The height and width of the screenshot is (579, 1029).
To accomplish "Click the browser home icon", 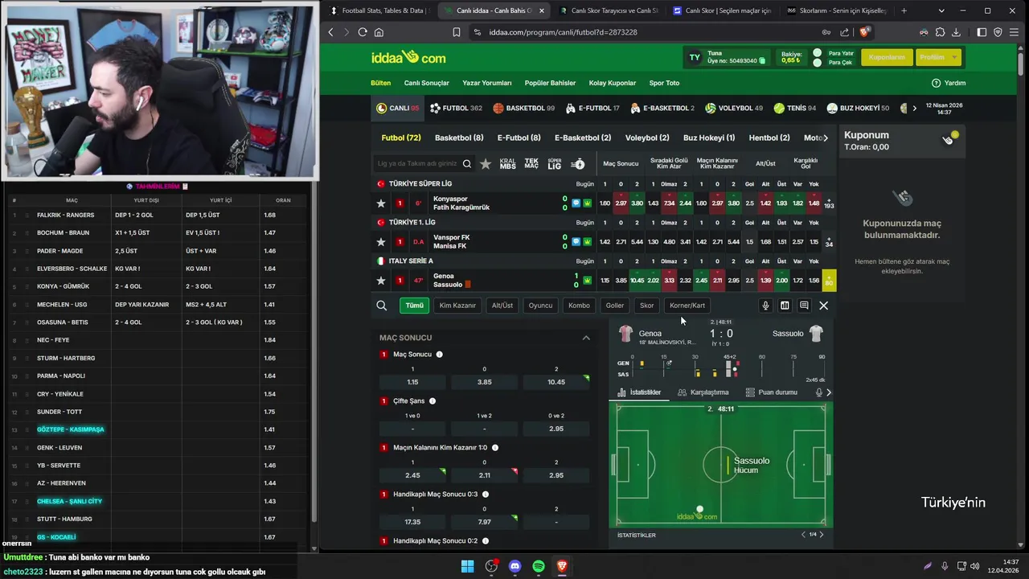I will point(379,32).
